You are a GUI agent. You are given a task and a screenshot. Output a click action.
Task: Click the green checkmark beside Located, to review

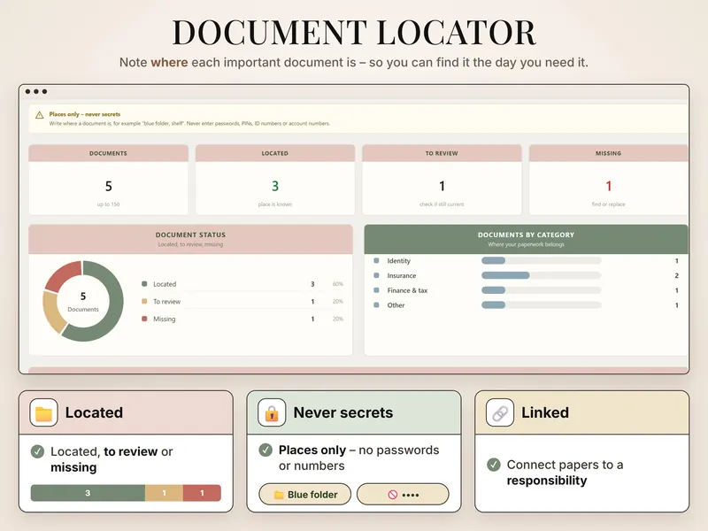point(37,451)
